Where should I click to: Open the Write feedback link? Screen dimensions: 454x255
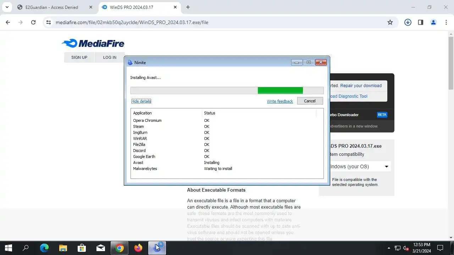[280, 101]
